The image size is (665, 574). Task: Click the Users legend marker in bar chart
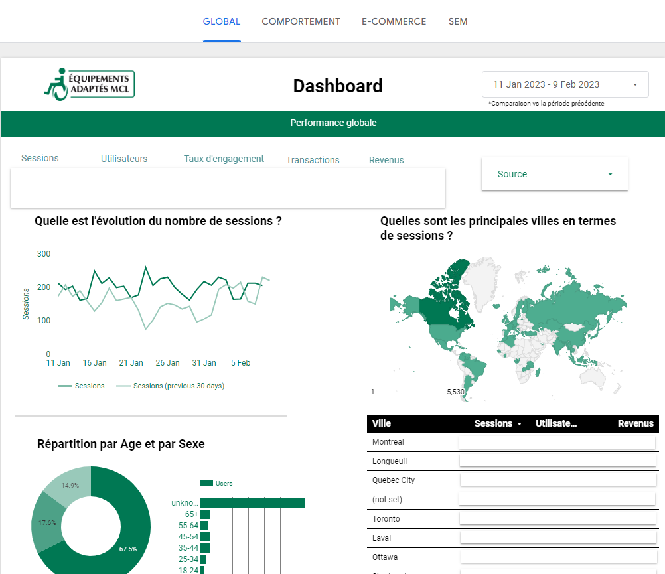tap(206, 484)
